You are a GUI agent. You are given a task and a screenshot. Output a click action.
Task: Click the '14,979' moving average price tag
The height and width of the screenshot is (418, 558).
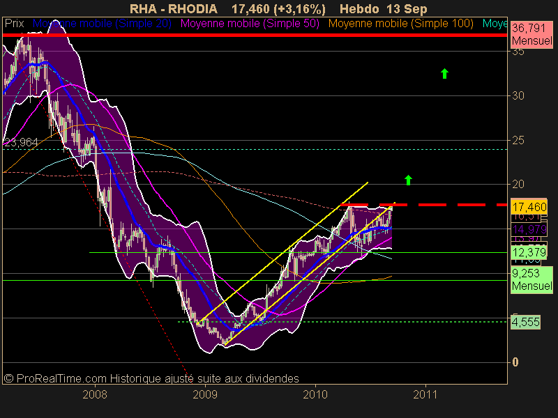coord(529,230)
